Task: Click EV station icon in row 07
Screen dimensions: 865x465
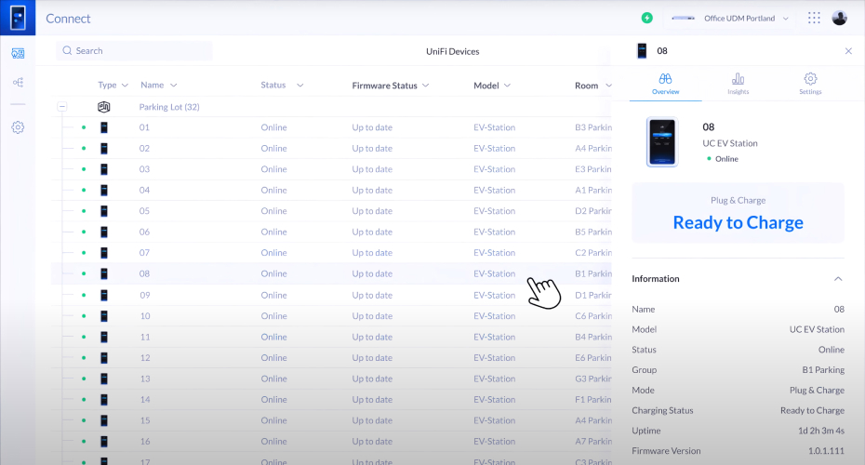Action: tap(104, 253)
